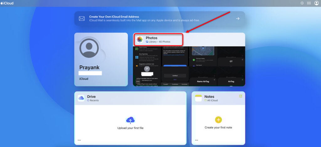The width and height of the screenshot is (321, 147).
Task: Follow the arrow on the iCloud email banner
Action: 238,18
